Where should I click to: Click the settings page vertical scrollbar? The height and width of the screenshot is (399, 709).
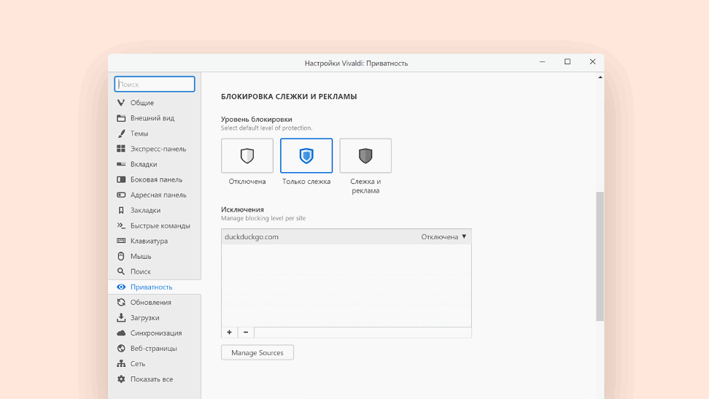click(600, 257)
